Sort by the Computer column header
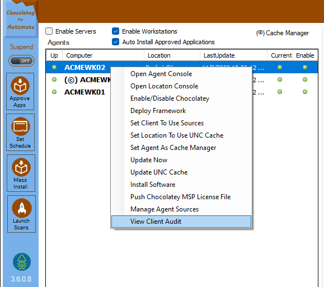 103,55
